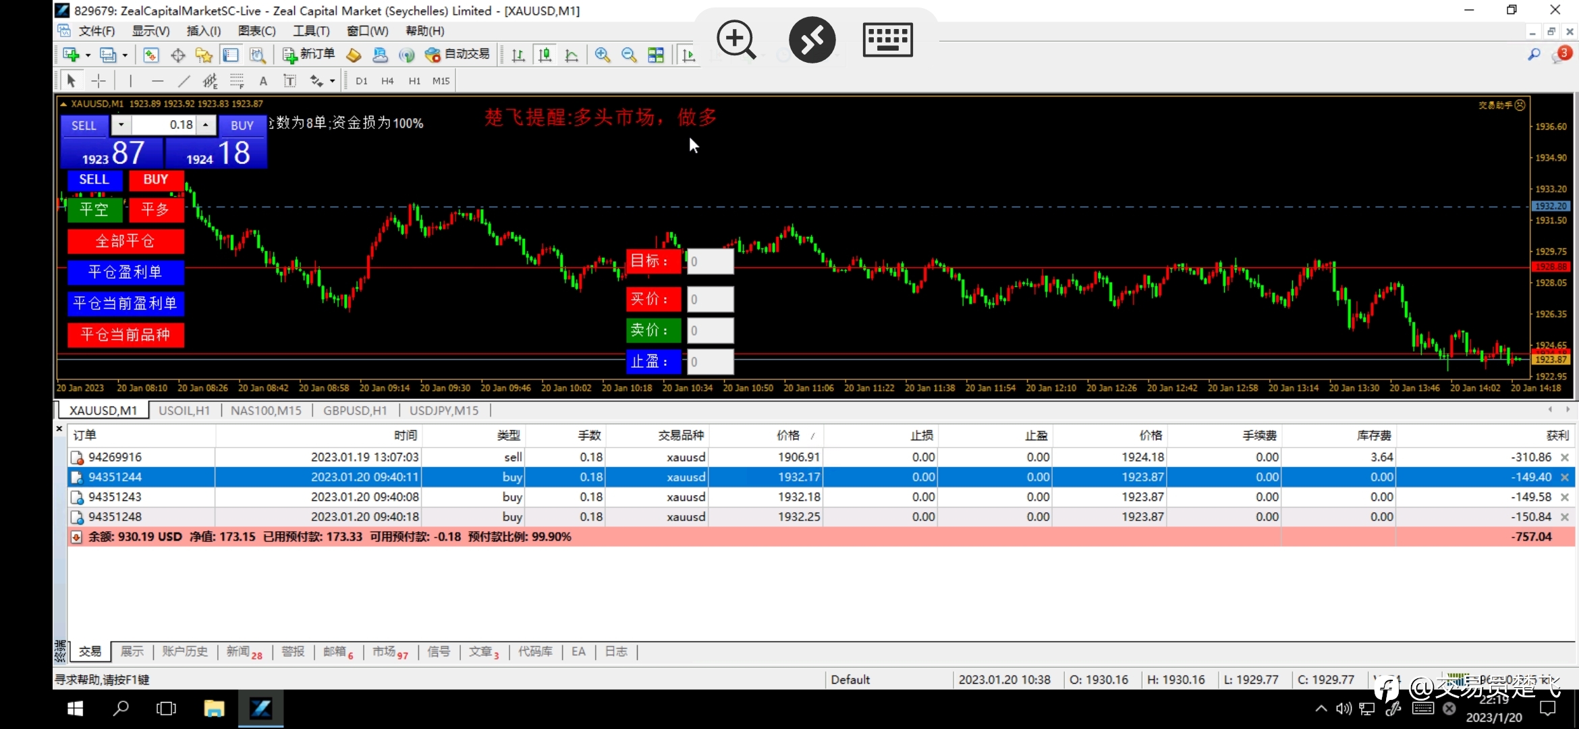Decrease lot size with down arrow

click(x=121, y=125)
